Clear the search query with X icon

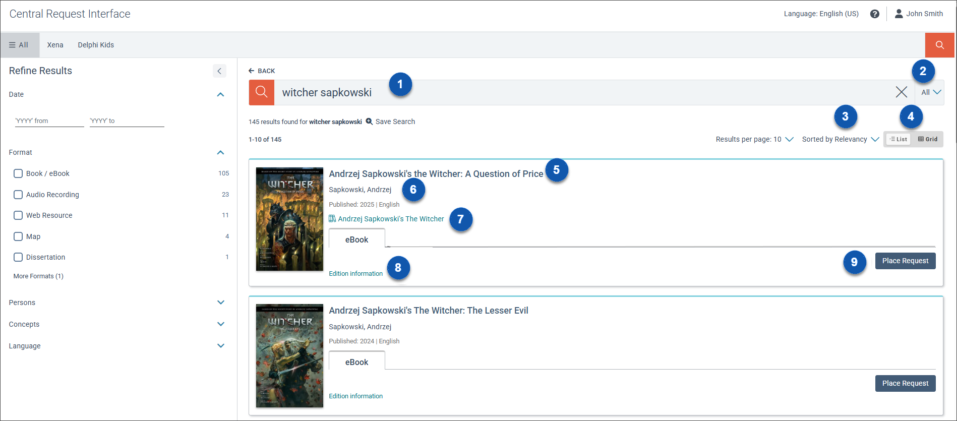(x=901, y=92)
